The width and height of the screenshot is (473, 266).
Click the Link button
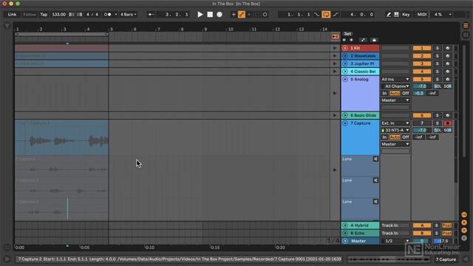point(12,14)
